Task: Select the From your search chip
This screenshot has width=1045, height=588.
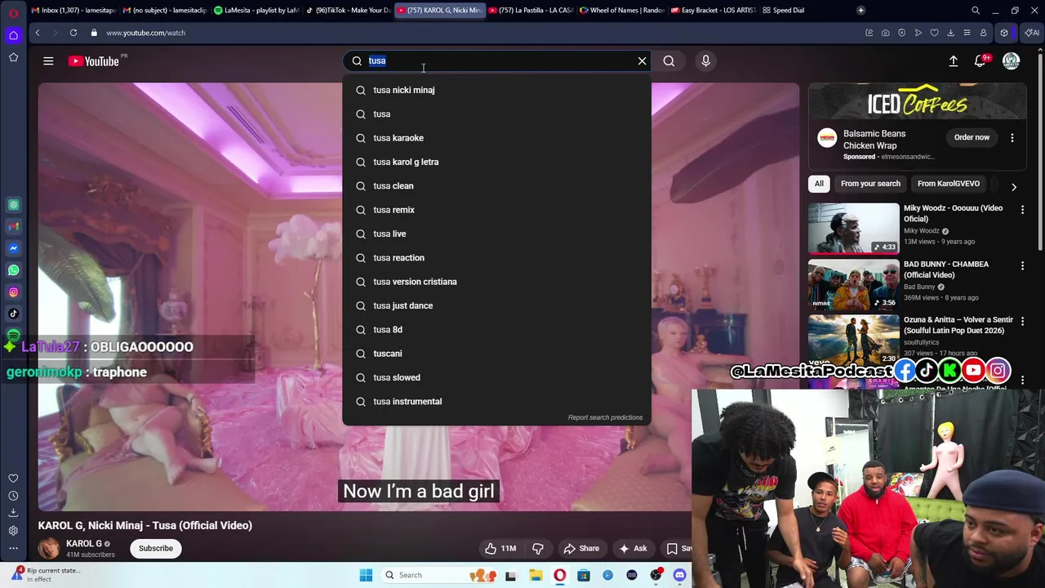Action: [870, 184]
